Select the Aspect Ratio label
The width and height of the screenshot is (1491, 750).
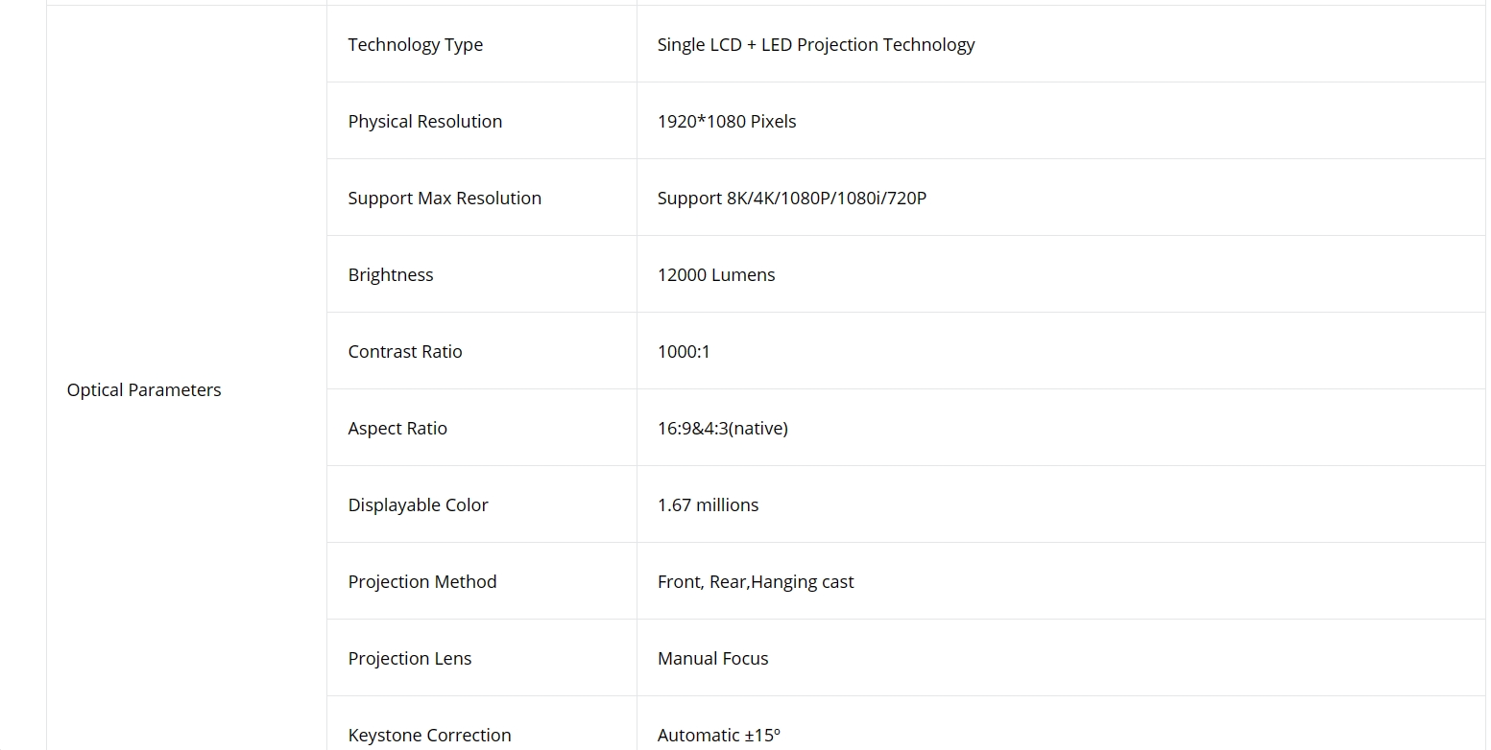(397, 429)
